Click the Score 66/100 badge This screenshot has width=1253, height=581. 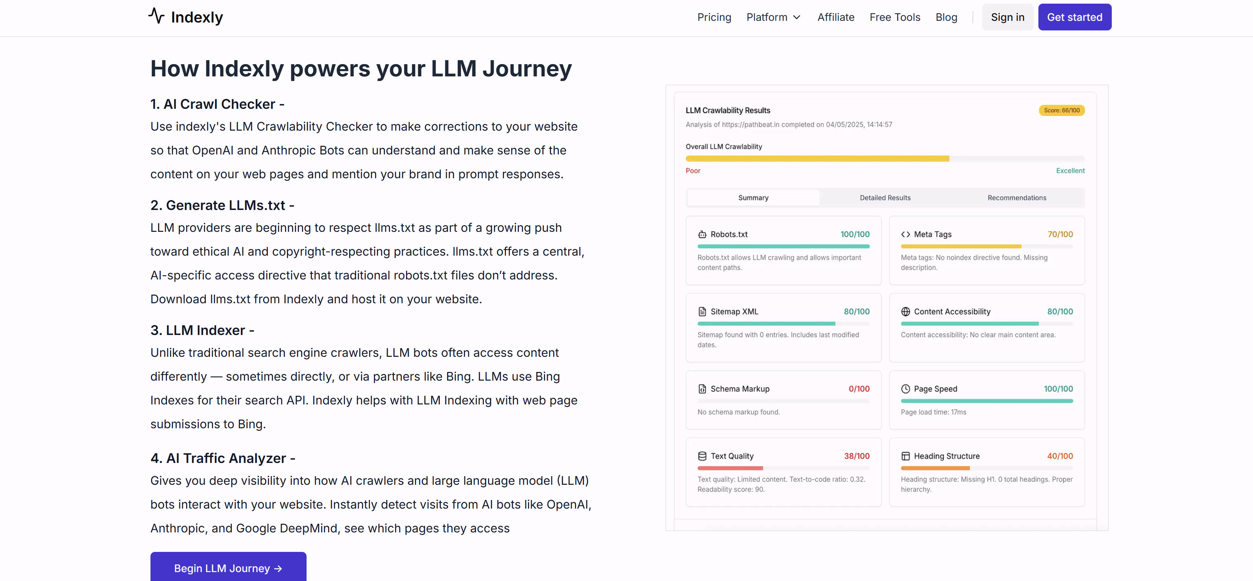point(1061,110)
